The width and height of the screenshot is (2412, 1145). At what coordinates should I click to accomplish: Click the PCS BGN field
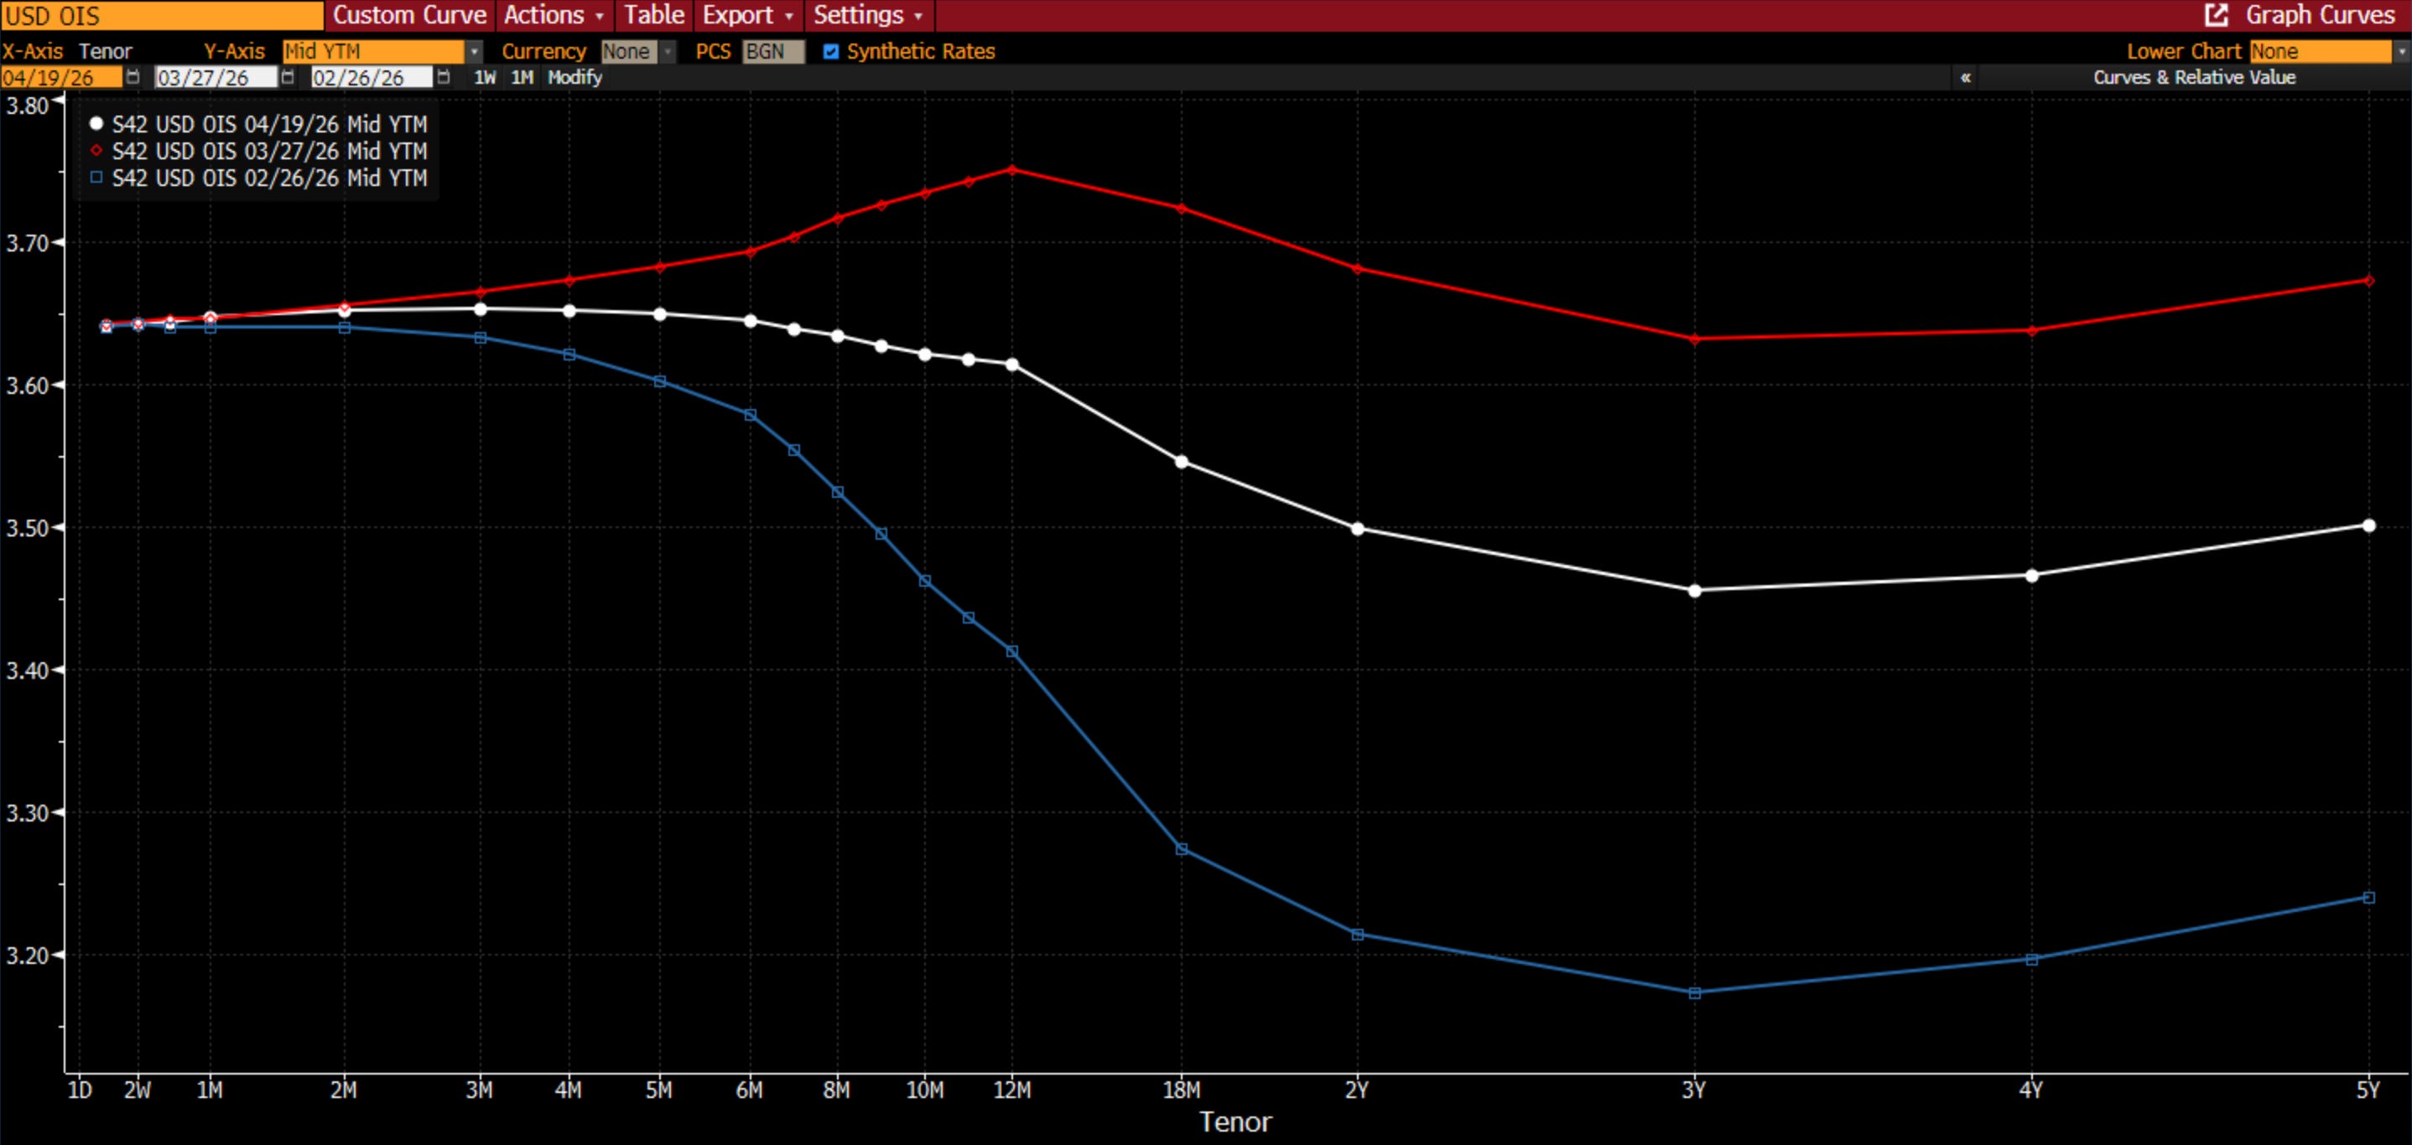[x=772, y=51]
